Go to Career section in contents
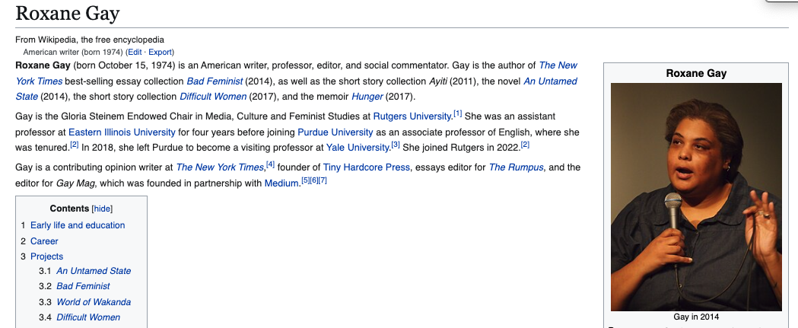The width and height of the screenshot is (798, 328). [x=44, y=241]
